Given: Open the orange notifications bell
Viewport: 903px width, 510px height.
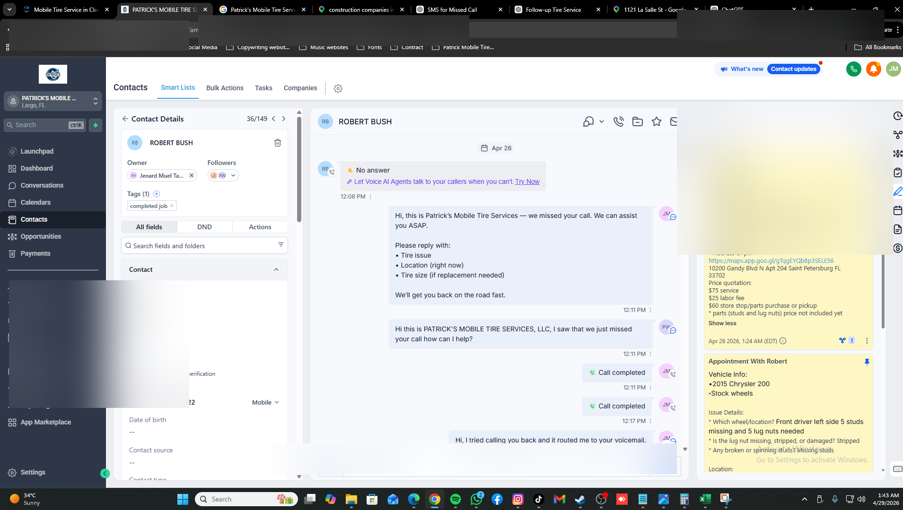Looking at the screenshot, I should click(873, 69).
